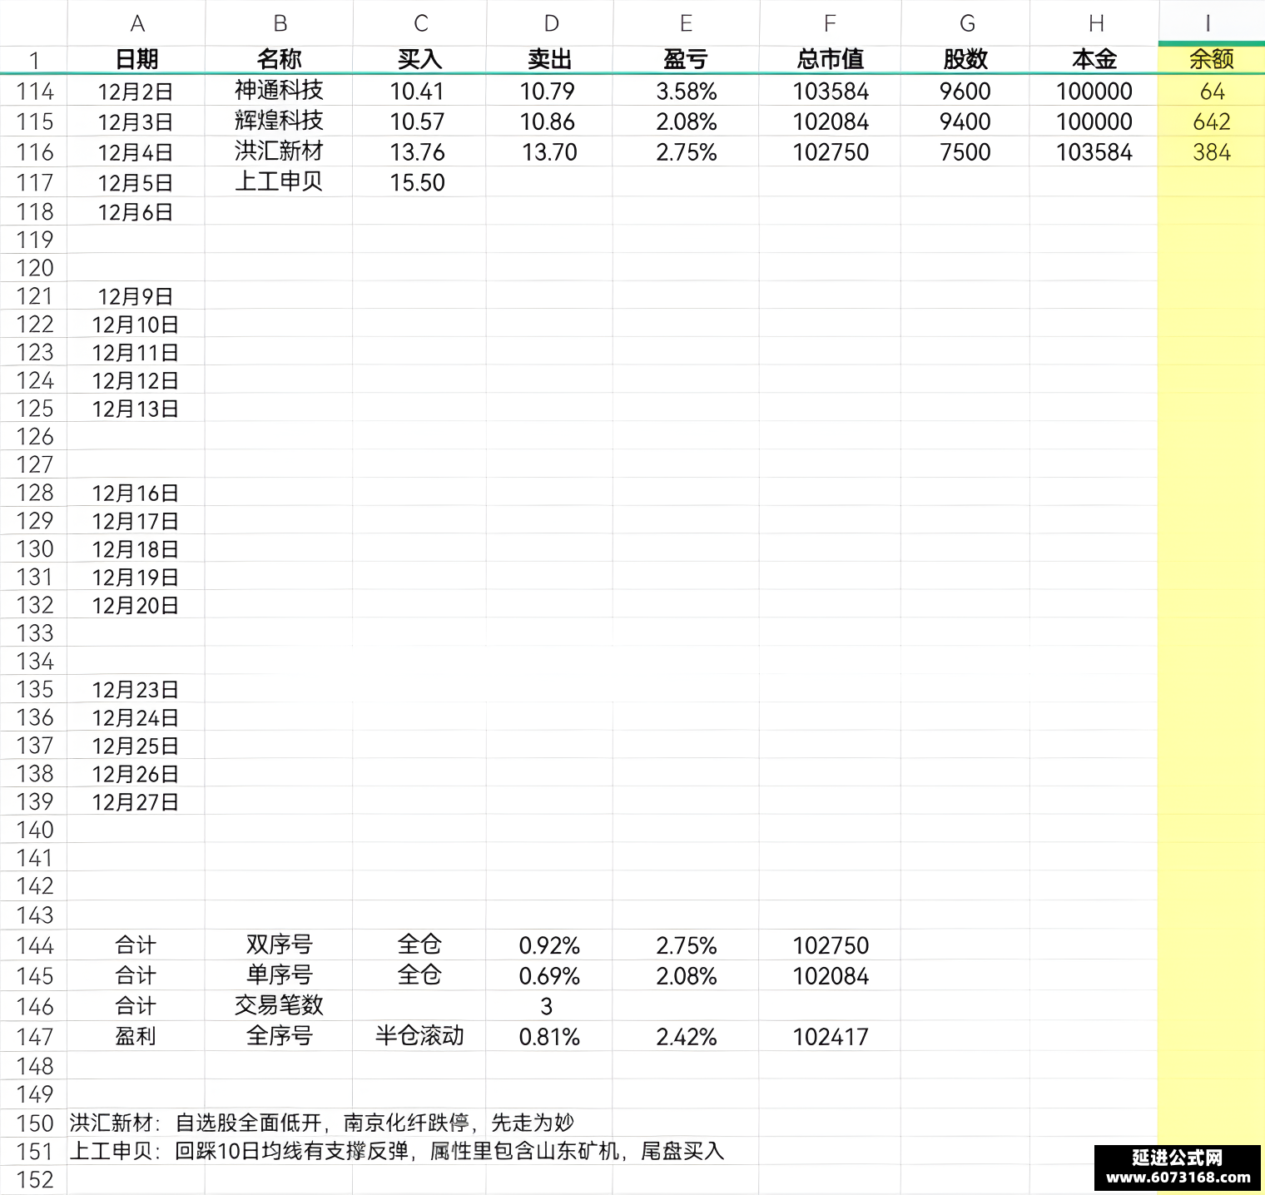The width and height of the screenshot is (1265, 1195).
Task: Click buy price cell 15.50
Action: tap(419, 182)
